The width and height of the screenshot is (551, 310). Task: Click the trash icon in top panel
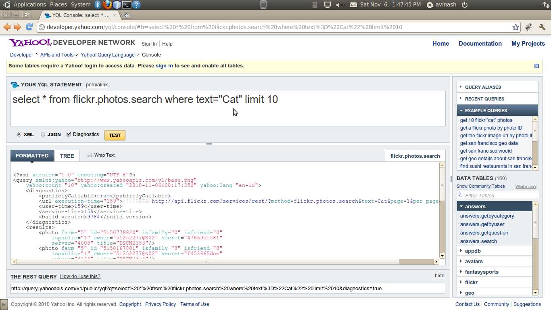pyautogui.click(x=263, y=5)
